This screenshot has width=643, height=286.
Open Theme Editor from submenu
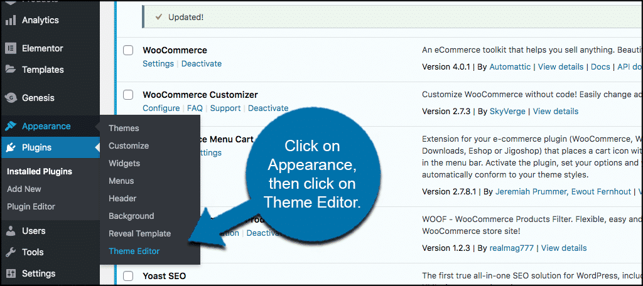click(134, 252)
